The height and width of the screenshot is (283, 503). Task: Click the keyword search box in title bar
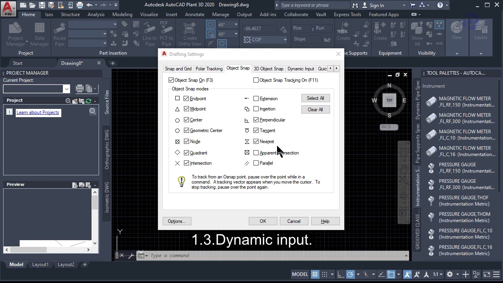pyautogui.click(x=314, y=5)
